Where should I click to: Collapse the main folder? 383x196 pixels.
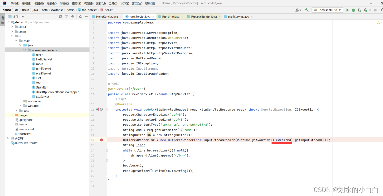pos(16,41)
